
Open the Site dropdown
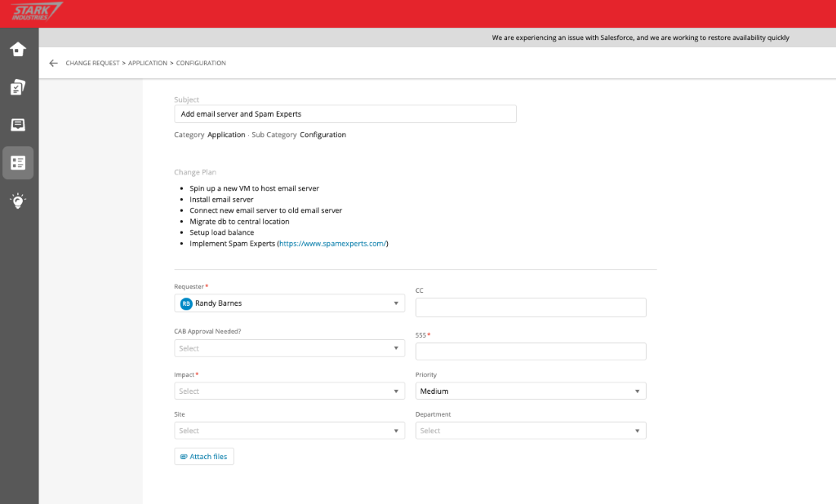click(x=290, y=431)
